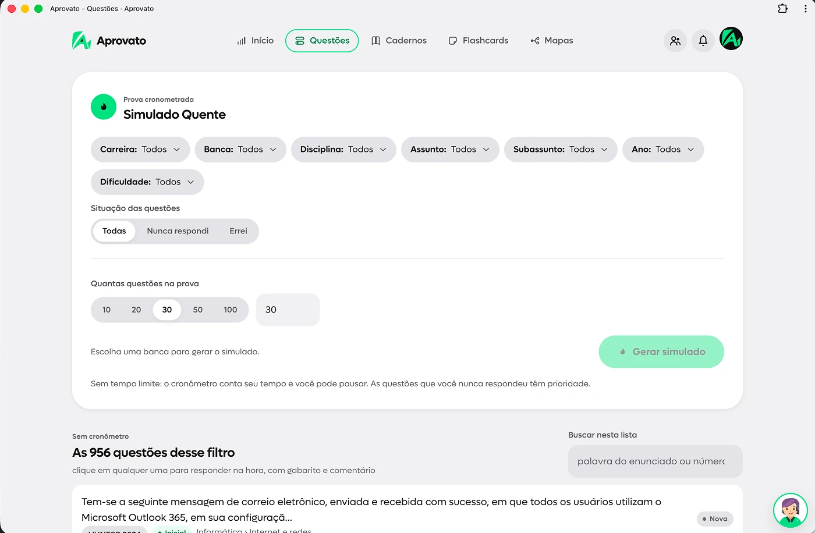The image size is (815, 533).
Task: Choose 20 questions for the exam
Action: click(x=136, y=310)
